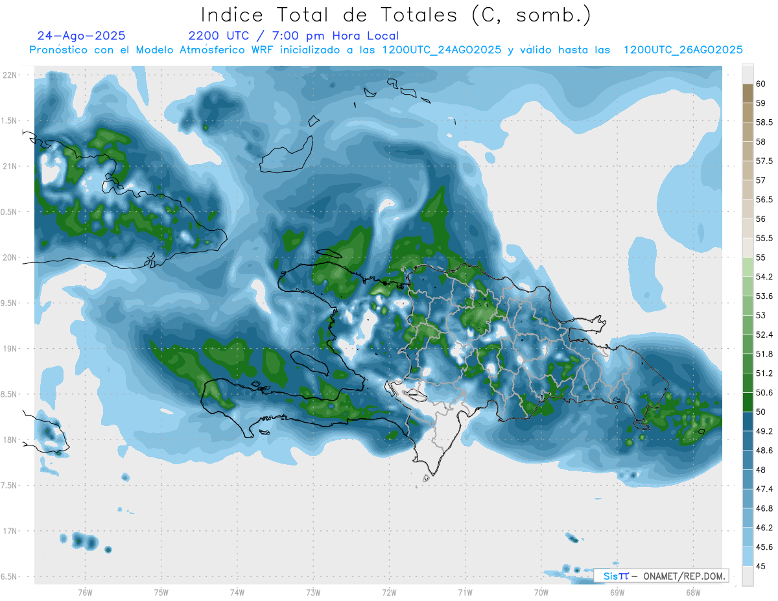Click the 19N latitude axis label
Viewport: 778px width, 601px height.
[10, 349]
